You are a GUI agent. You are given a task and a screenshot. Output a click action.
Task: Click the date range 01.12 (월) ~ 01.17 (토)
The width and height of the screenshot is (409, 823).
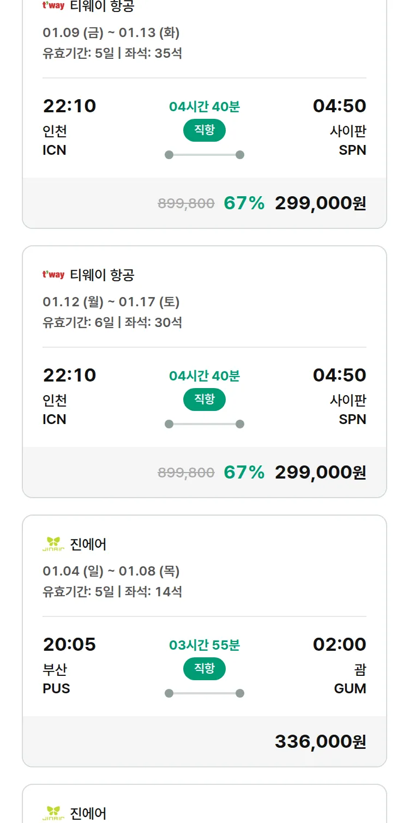[x=111, y=301]
